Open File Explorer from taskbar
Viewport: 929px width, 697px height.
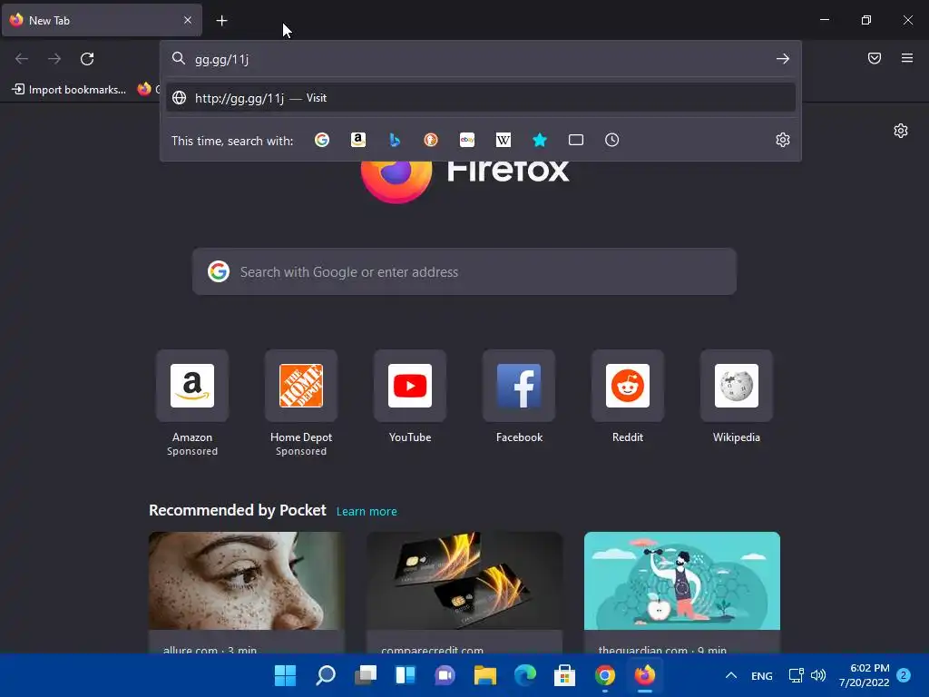click(x=485, y=675)
